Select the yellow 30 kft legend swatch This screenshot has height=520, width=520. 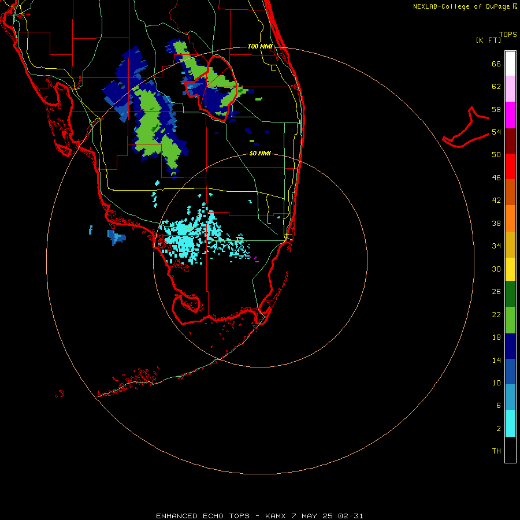510,269
